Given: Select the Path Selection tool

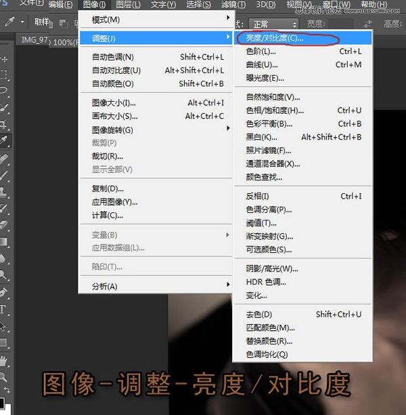Looking at the screenshot, I should coord(3,326).
